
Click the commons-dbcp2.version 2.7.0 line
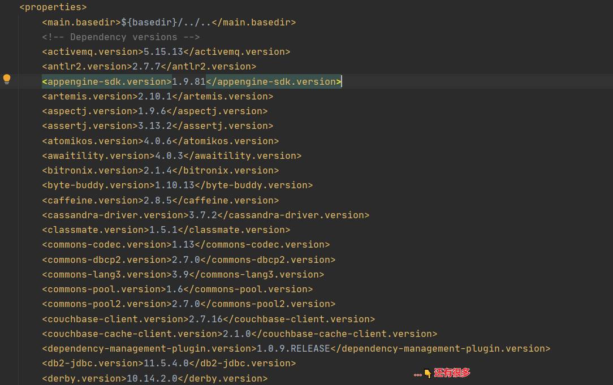point(189,260)
